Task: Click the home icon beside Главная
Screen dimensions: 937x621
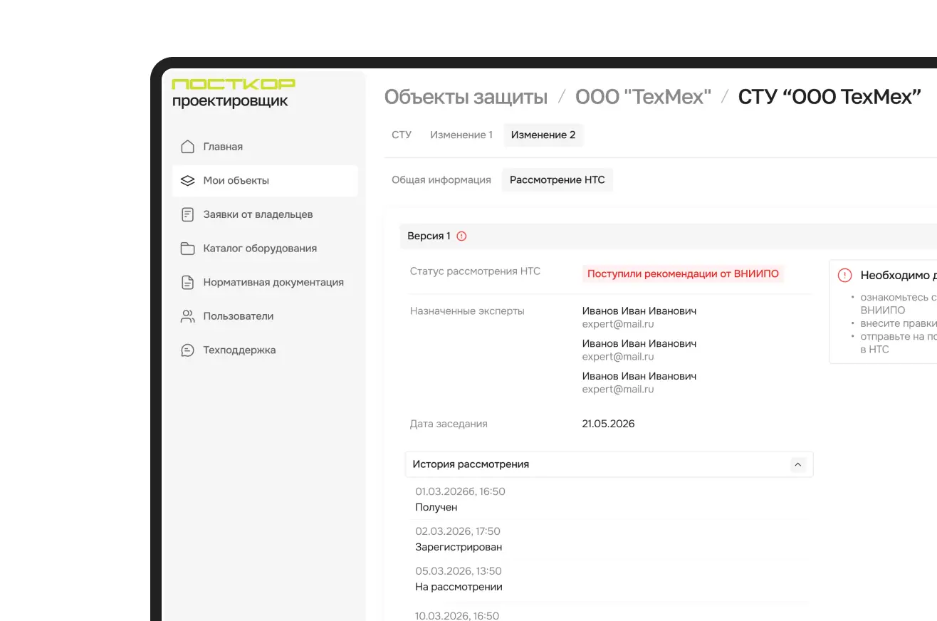Action: click(x=187, y=147)
